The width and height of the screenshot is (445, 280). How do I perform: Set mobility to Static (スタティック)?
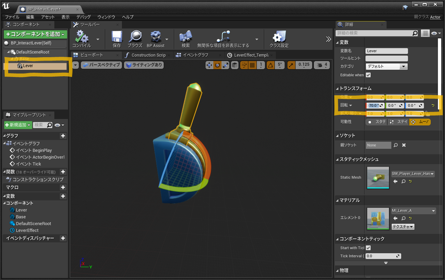click(376, 122)
